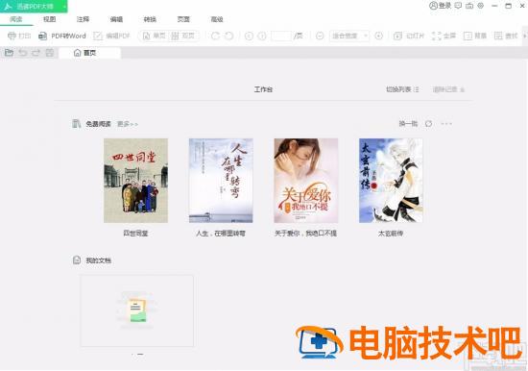
Task: Open the 四世同堂 book cover
Action: click(x=135, y=181)
